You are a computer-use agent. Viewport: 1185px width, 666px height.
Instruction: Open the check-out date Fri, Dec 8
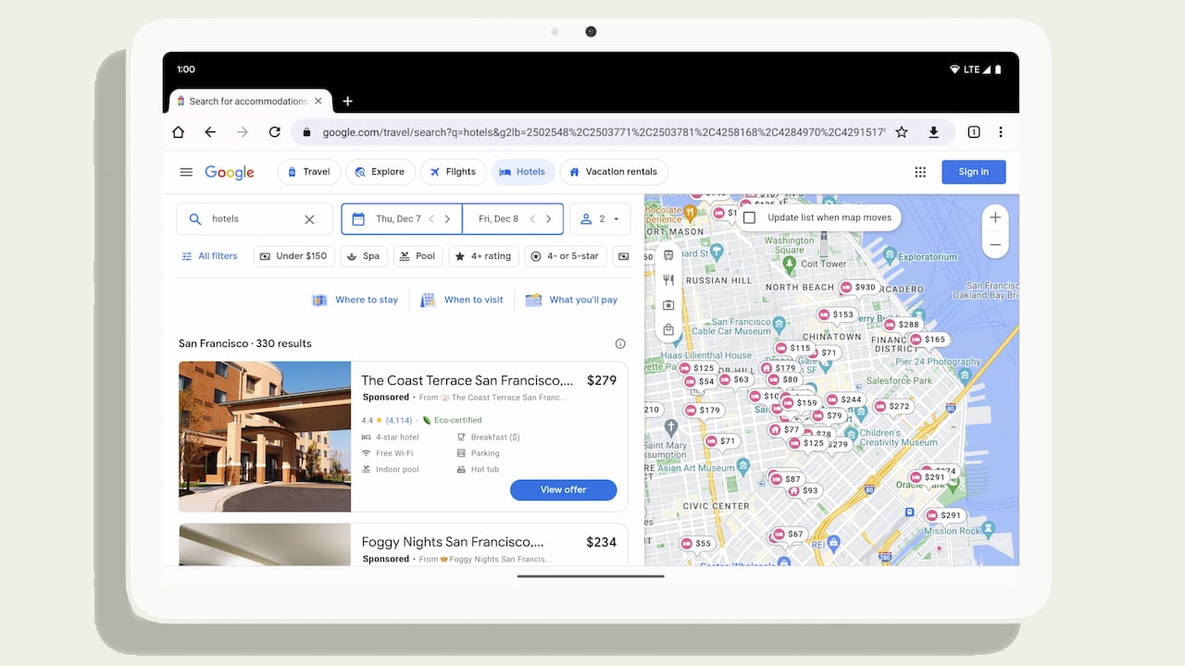coord(498,219)
